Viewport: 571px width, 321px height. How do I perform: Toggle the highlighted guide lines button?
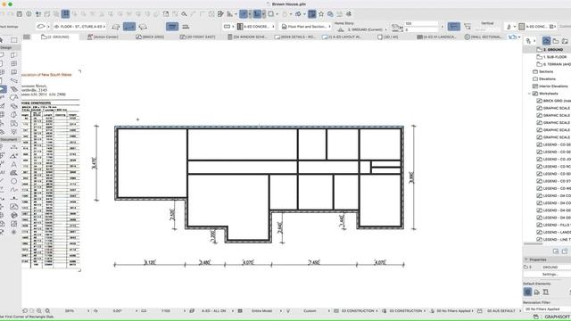pyautogui.click(x=244, y=14)
